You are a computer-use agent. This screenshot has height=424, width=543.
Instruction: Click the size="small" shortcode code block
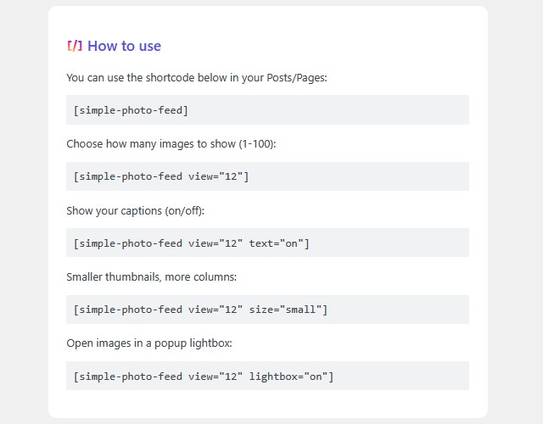click(267, 310)
